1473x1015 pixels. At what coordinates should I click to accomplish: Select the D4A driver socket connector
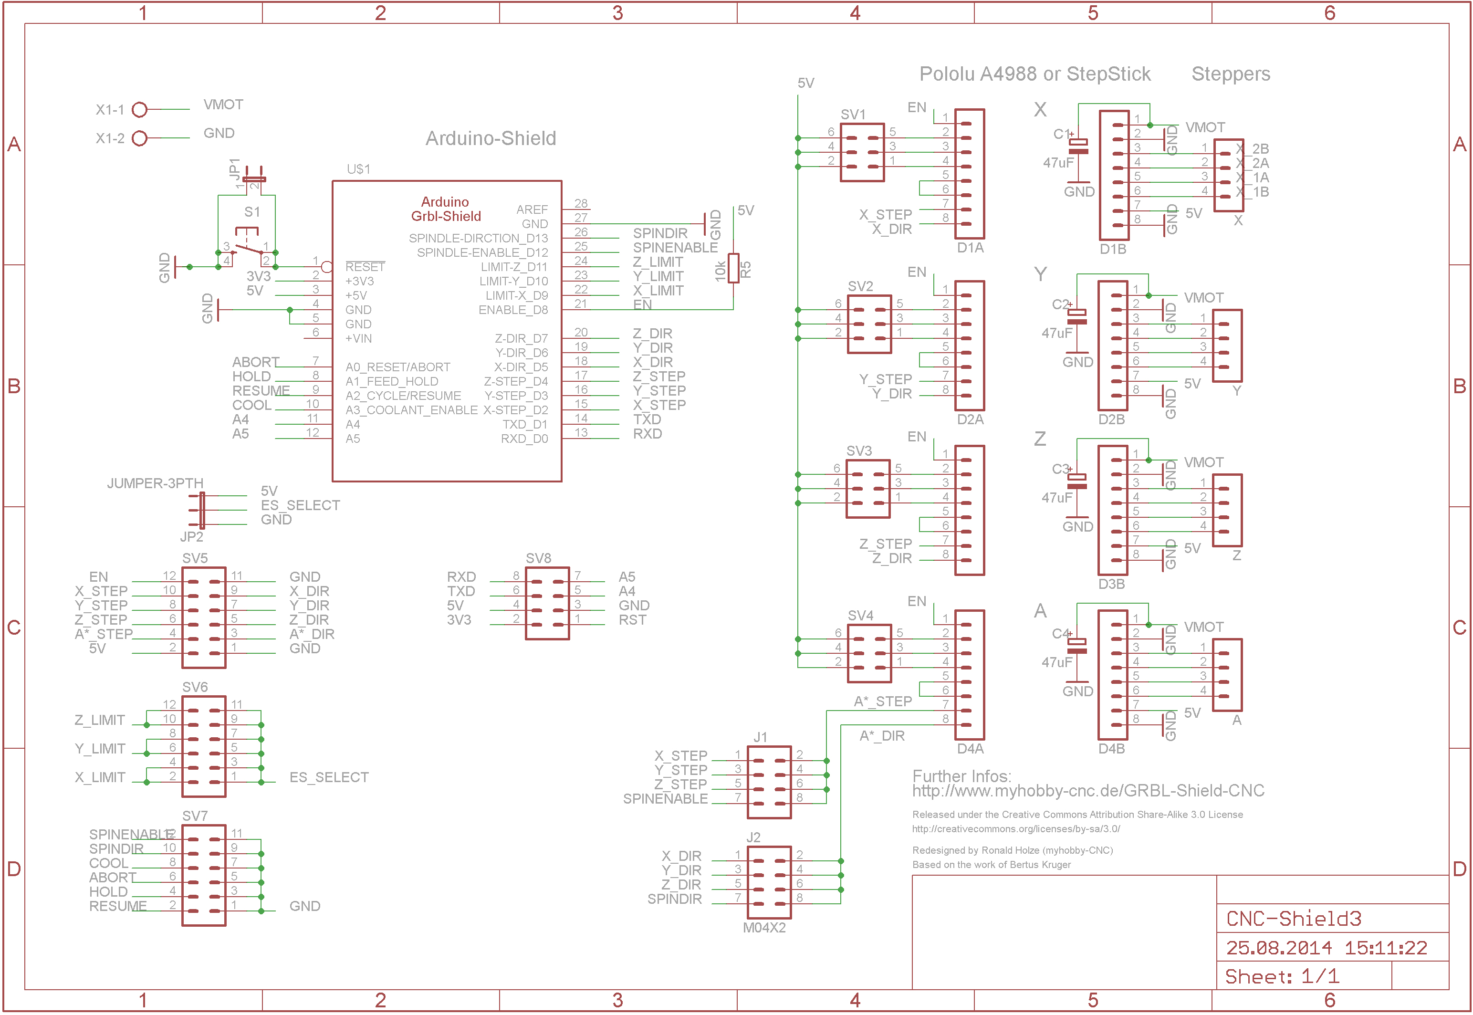point(970,675)
